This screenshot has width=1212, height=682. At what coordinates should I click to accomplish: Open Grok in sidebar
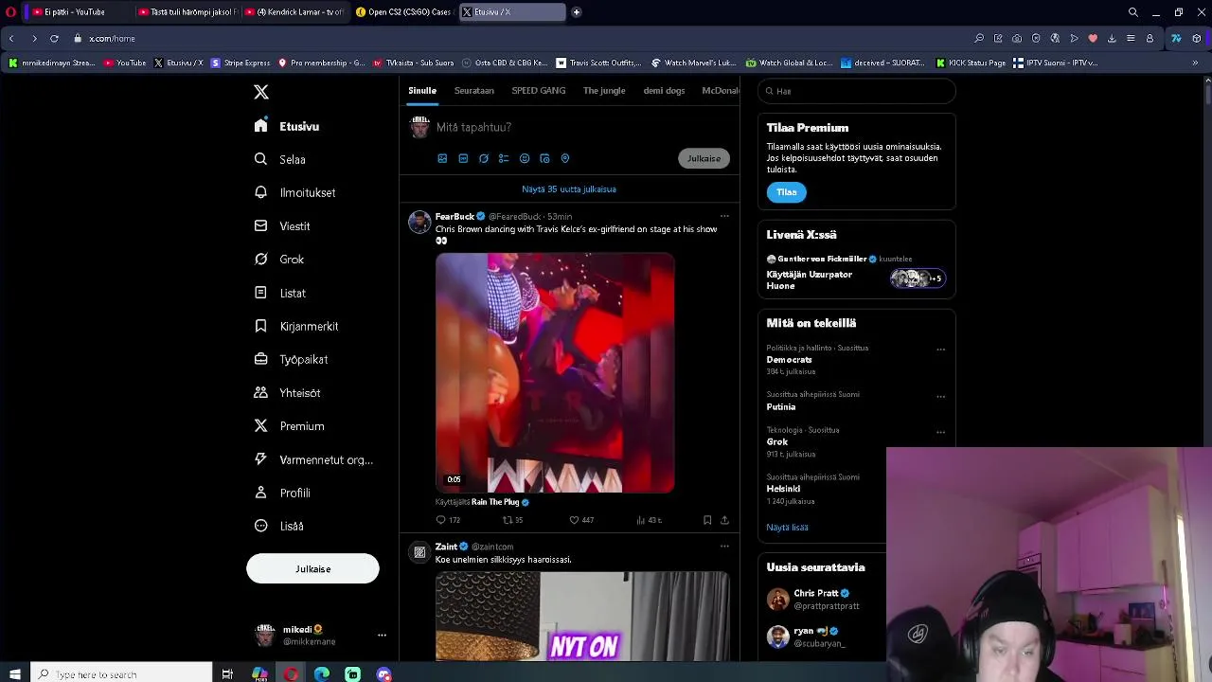tap(279, 259)
